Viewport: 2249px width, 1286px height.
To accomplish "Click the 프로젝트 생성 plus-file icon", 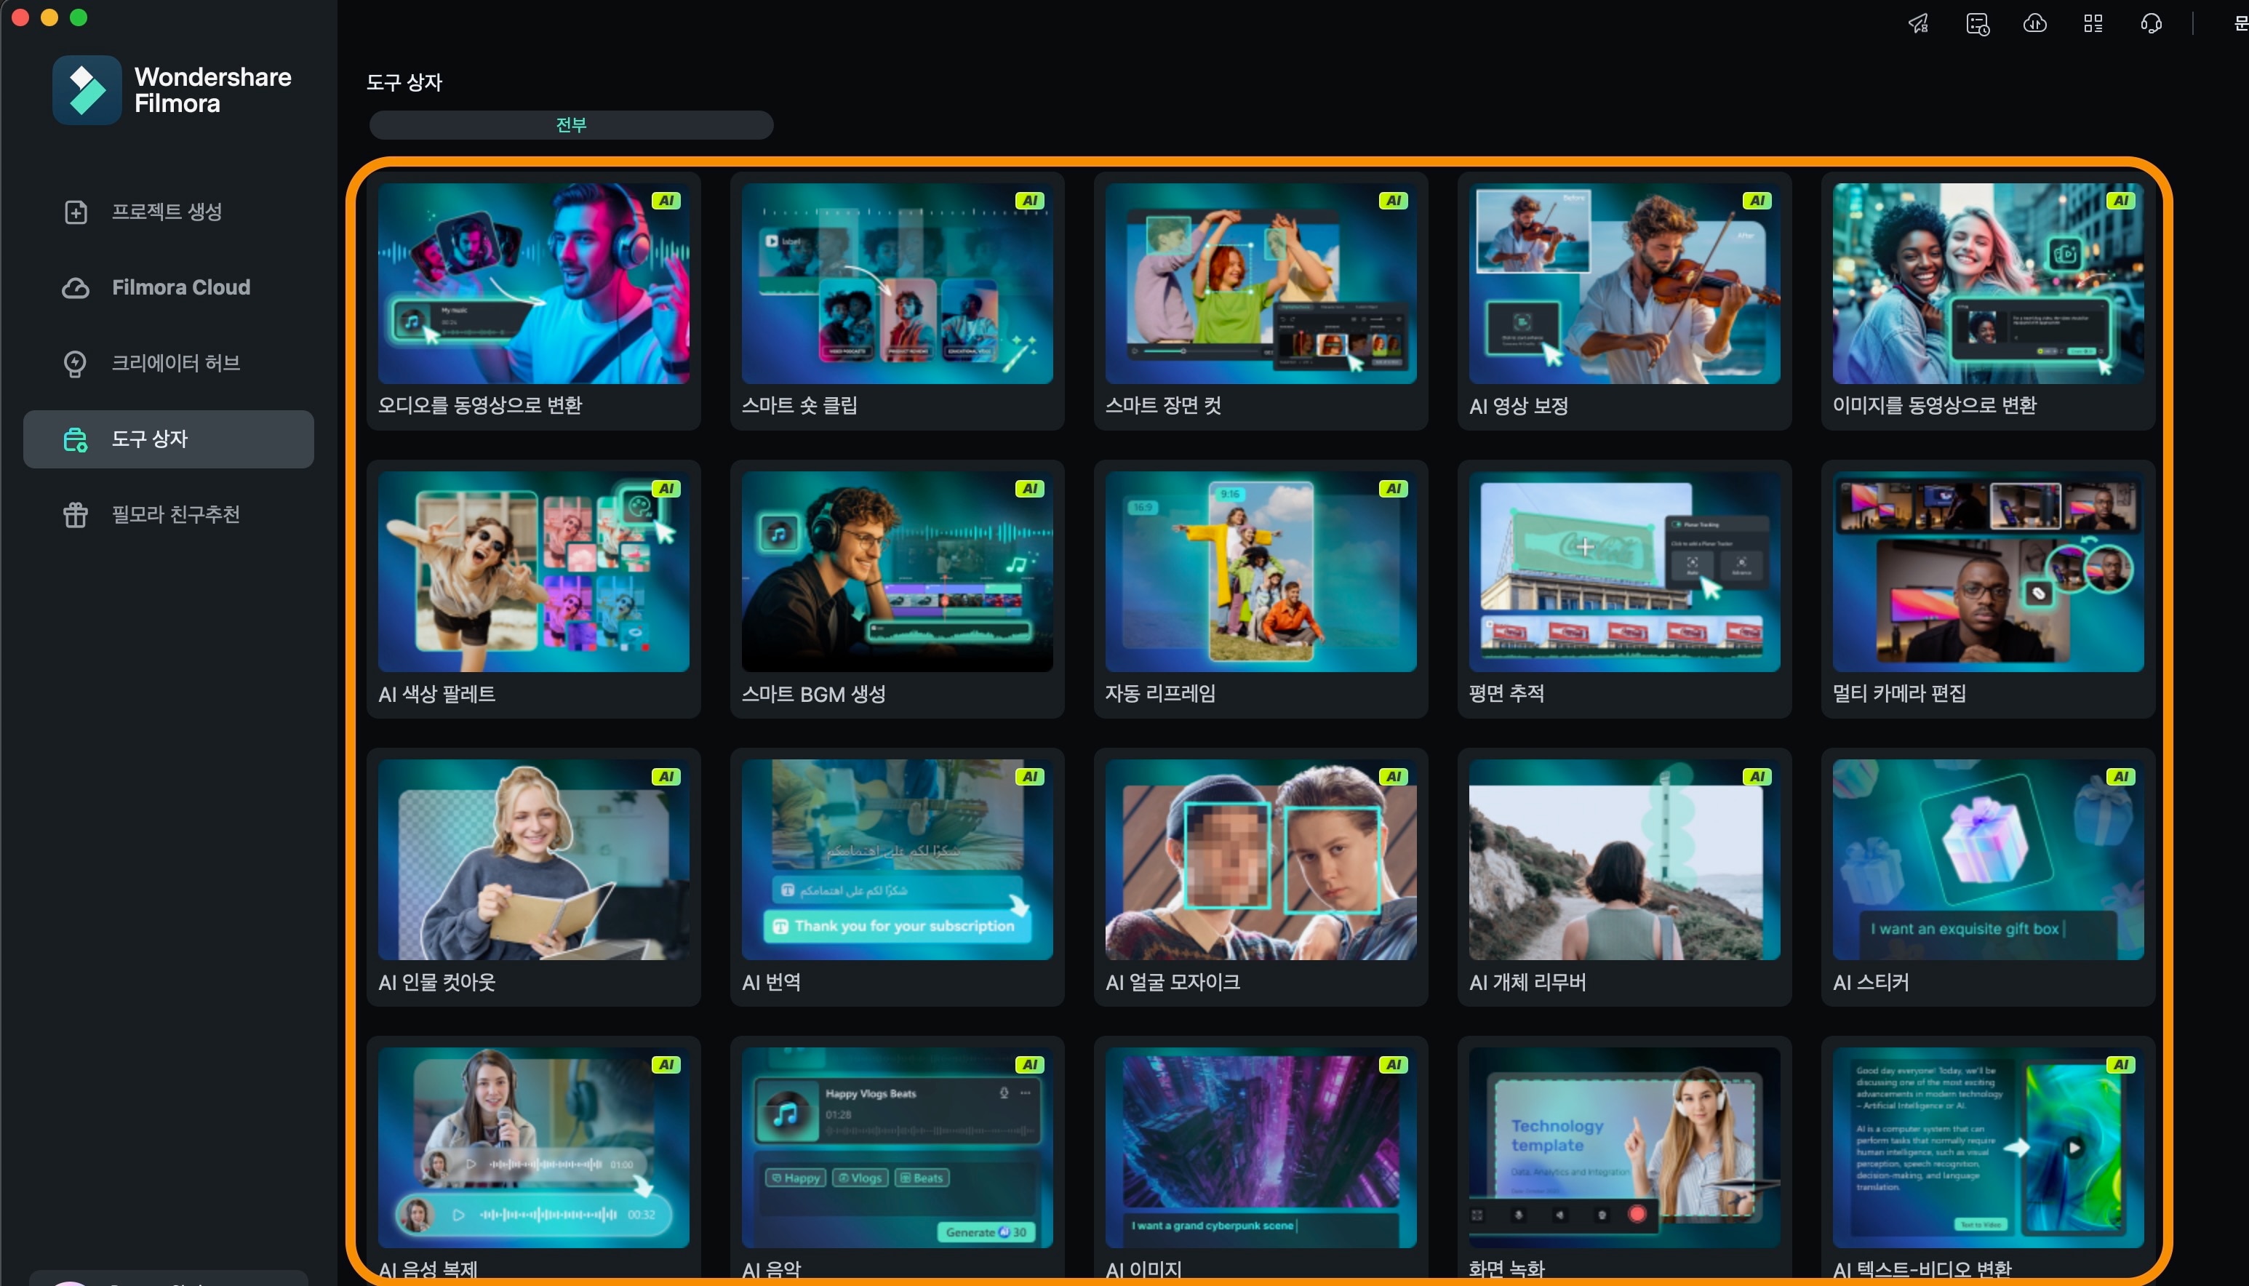I will (x=76, y=212).
